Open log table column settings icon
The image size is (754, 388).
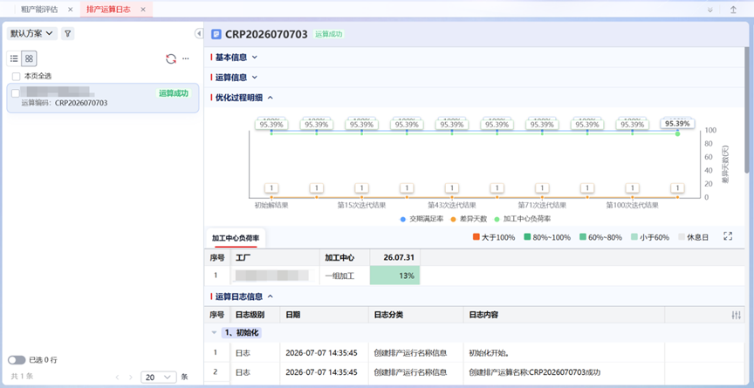click(736, 315)
